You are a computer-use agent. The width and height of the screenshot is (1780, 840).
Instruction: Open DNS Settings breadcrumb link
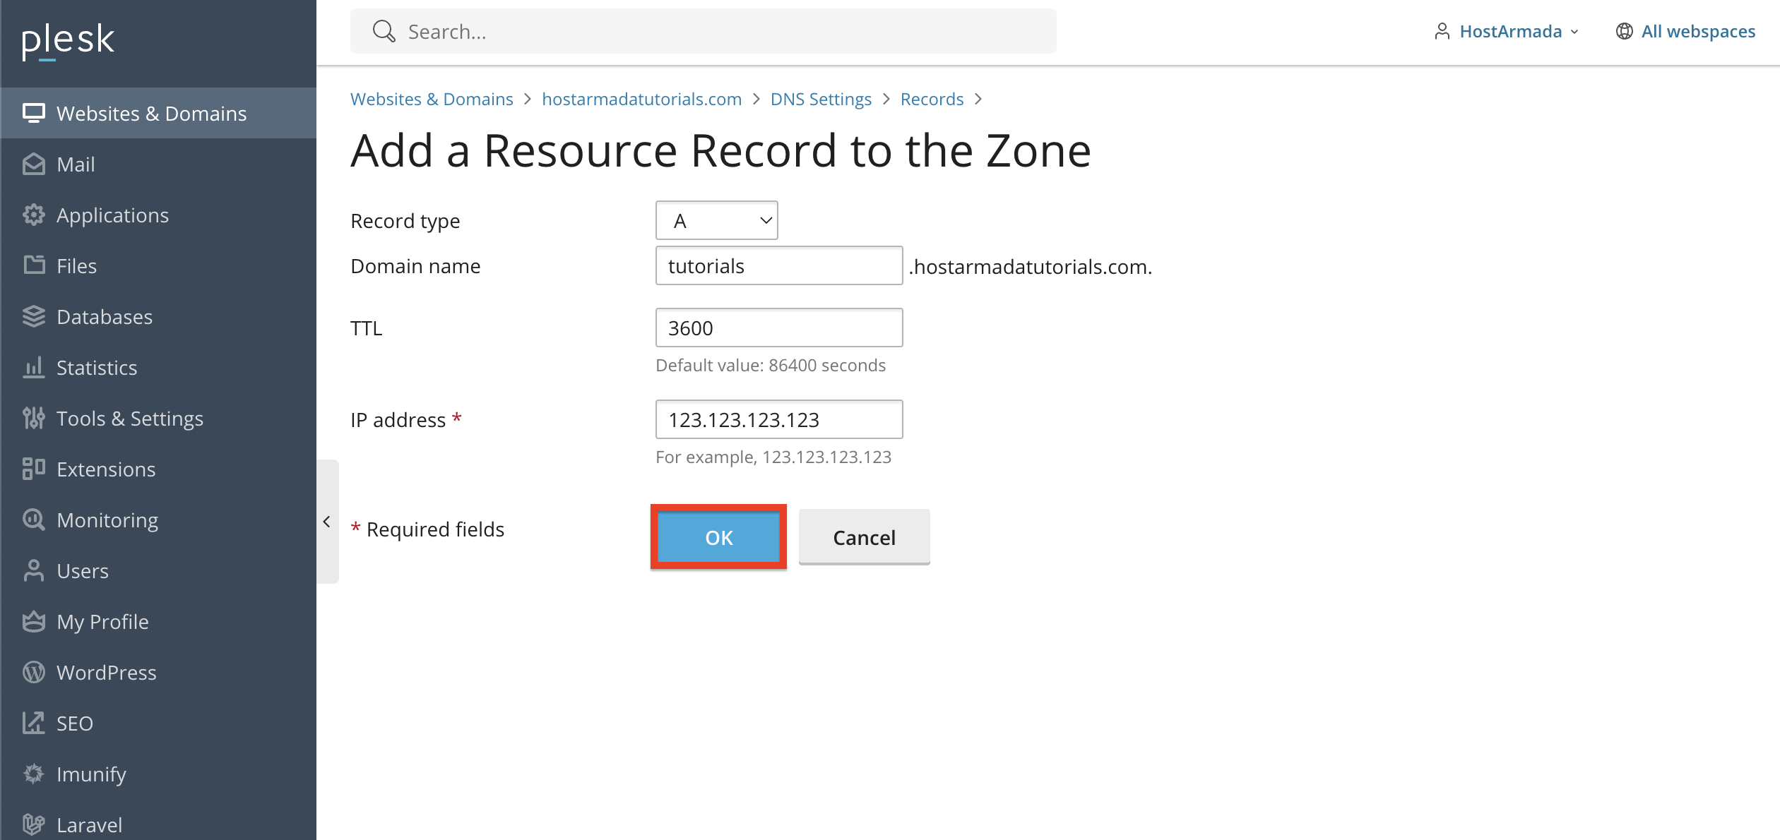click(x=820, y=99)
